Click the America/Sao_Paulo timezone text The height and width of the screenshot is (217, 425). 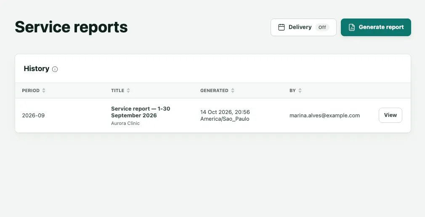tap(225, 119)
